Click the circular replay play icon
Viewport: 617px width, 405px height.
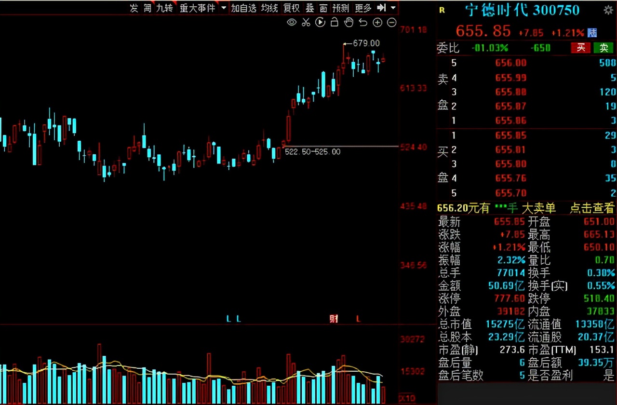point(320,22)
